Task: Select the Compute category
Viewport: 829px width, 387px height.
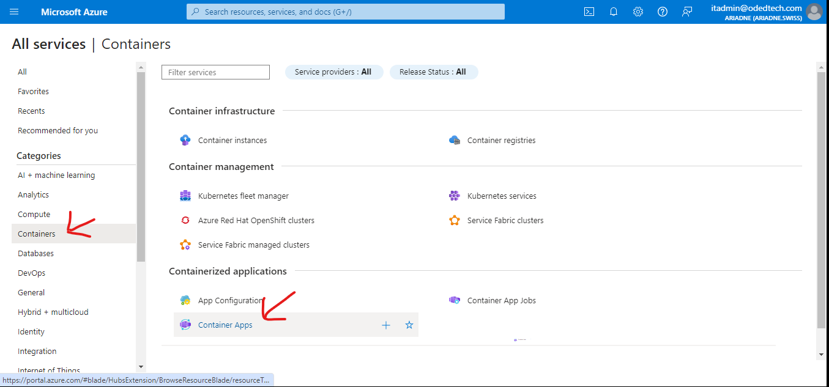Action: (34, 214)
